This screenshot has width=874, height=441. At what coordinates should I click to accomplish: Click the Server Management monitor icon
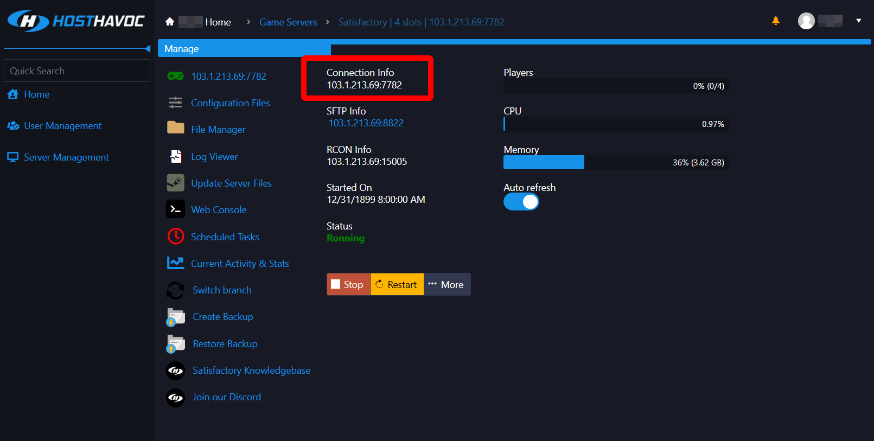point(13,157)
